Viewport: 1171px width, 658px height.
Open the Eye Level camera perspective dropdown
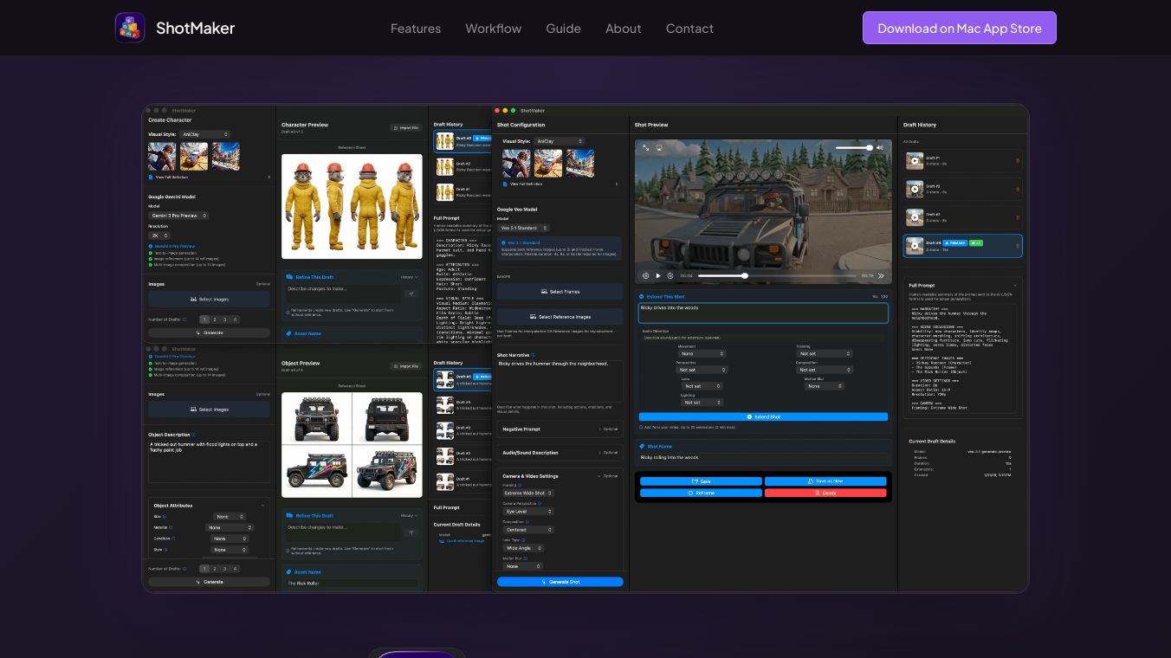528,512
